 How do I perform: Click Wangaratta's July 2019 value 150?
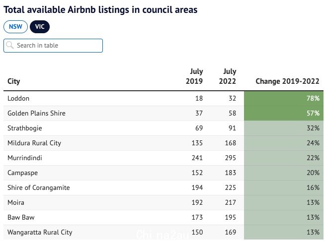(x=197, y=232)
